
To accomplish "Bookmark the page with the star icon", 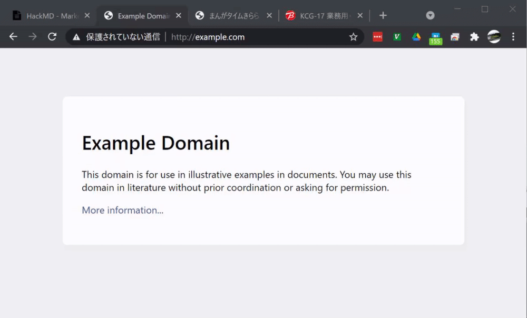I will coord(354,37).
